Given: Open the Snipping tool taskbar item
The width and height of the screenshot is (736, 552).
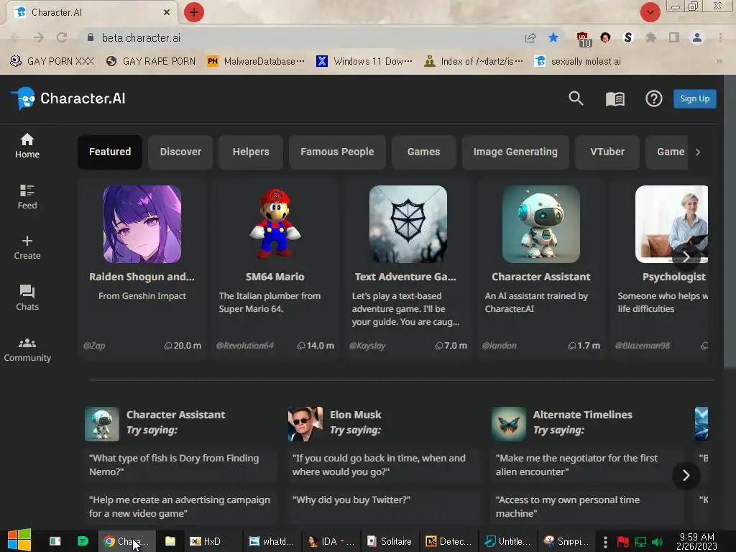Looking at the screenshot, I should click(x=566, y=541).
